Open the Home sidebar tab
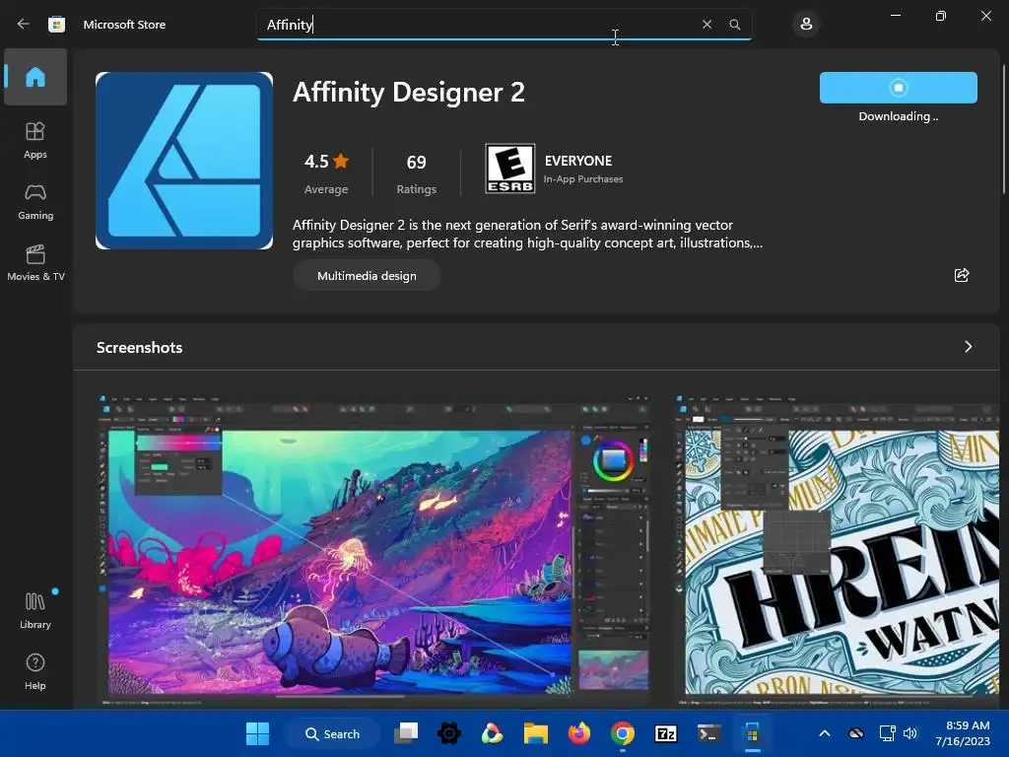Viewport: 1009px width, 757px height. coord(35,77)
